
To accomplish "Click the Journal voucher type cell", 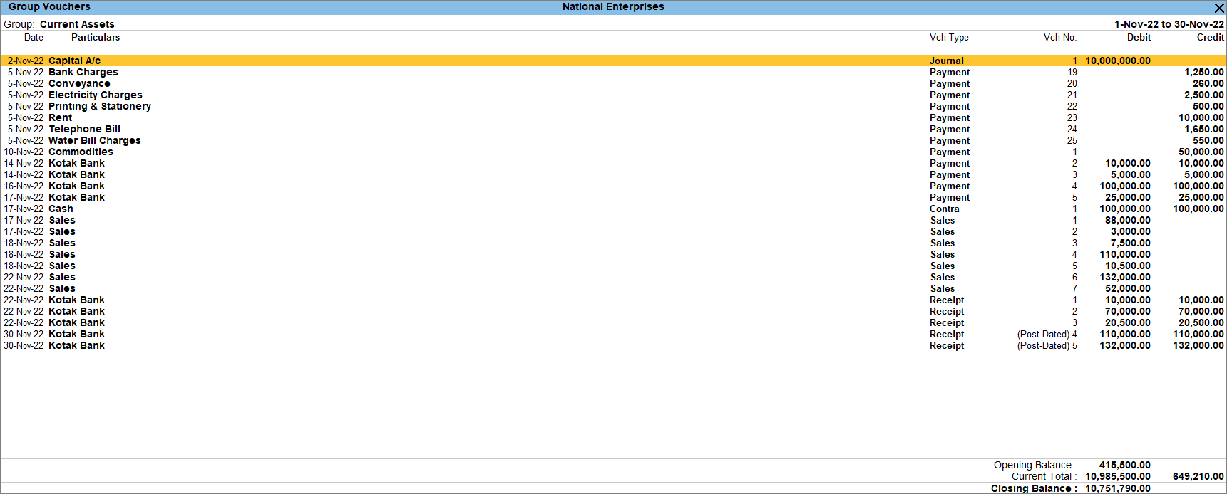I will pyautogui.click(x=947, y=61).
